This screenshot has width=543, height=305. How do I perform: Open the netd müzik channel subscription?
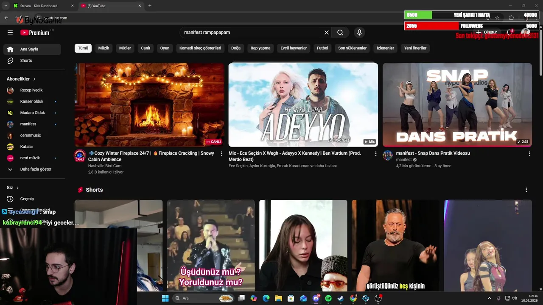32,158
